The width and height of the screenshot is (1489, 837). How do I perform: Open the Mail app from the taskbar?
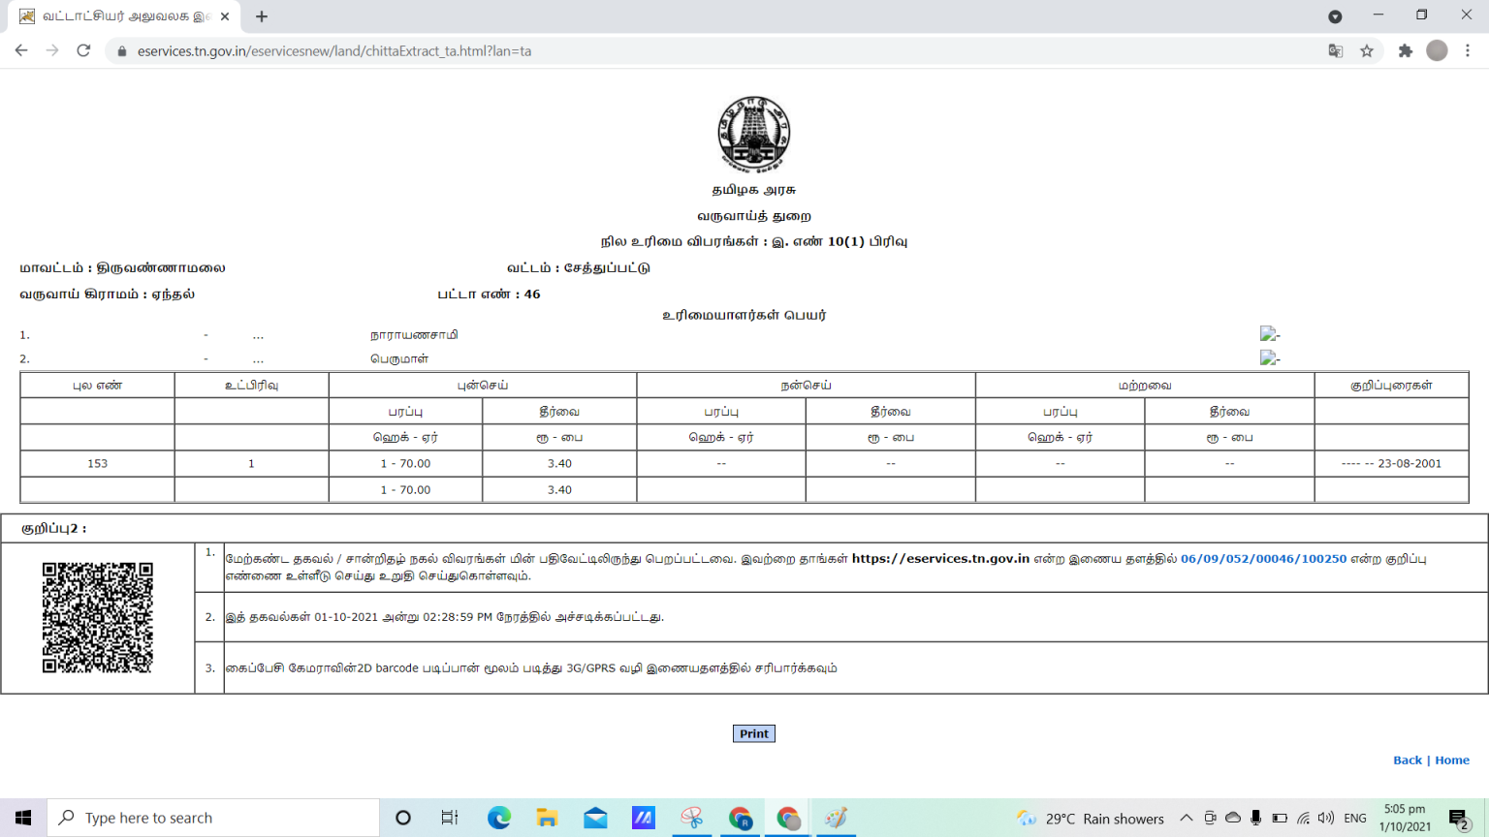click(594, 818)
